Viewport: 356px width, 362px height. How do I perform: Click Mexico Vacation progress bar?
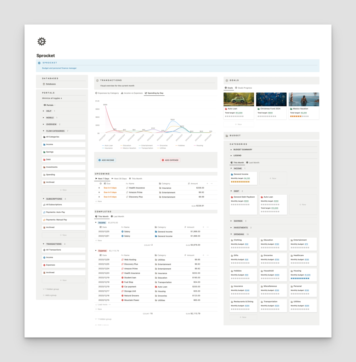point(299,116)
